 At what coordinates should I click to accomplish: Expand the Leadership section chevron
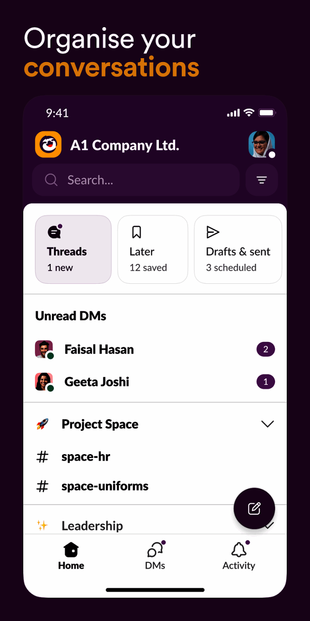click(x=267, y=525)
